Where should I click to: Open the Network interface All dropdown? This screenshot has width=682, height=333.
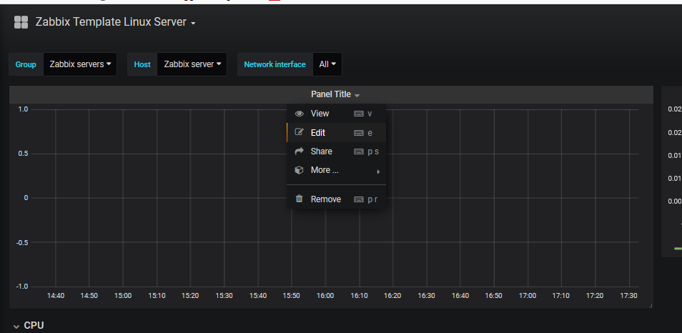(x=327, y=64)
